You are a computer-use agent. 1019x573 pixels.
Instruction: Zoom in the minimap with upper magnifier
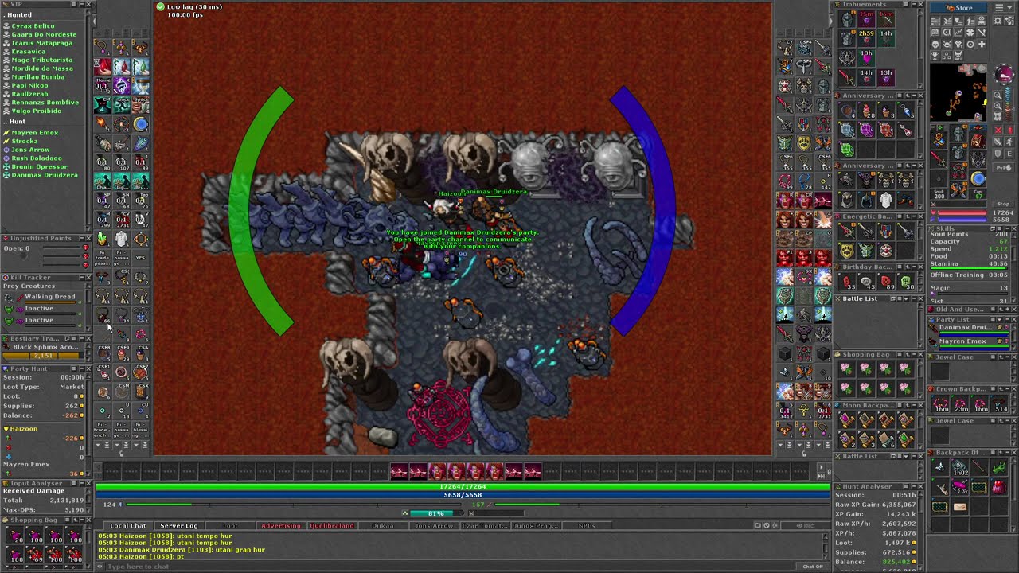click(998, 95)
